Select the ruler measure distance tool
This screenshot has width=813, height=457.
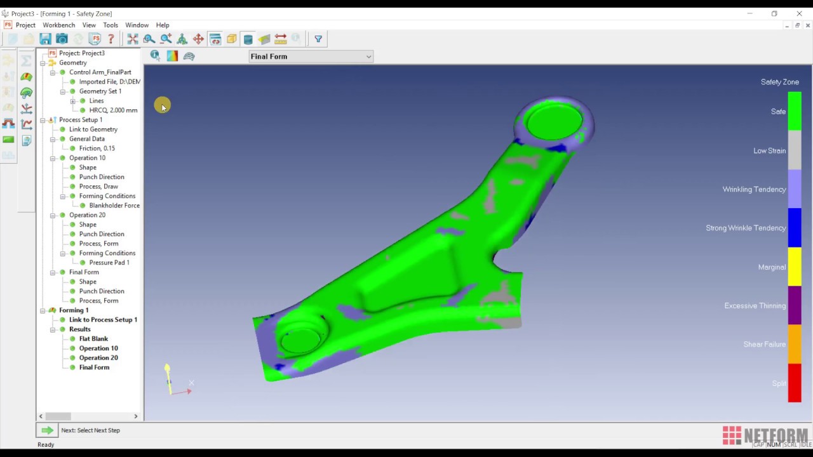coord(281,39)
